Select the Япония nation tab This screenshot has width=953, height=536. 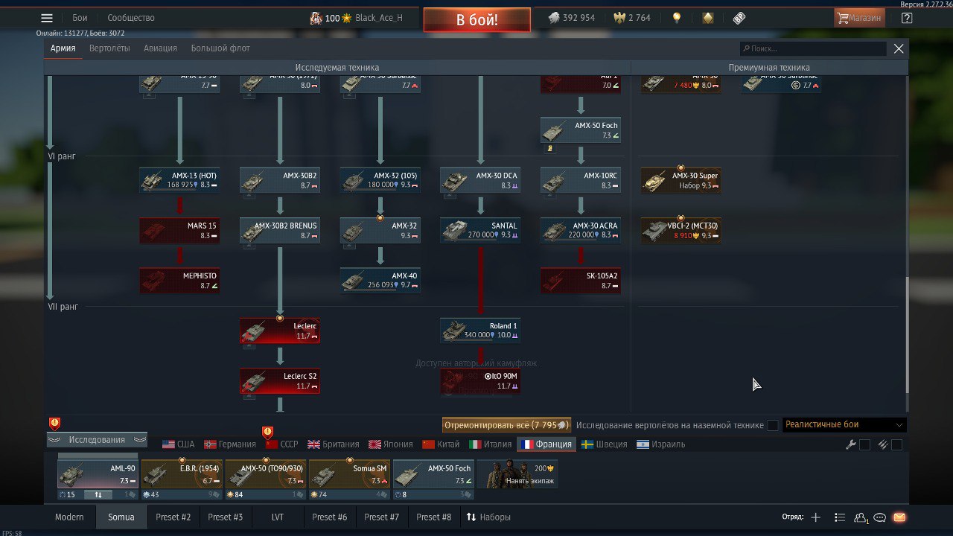click(x=391, y=444)
